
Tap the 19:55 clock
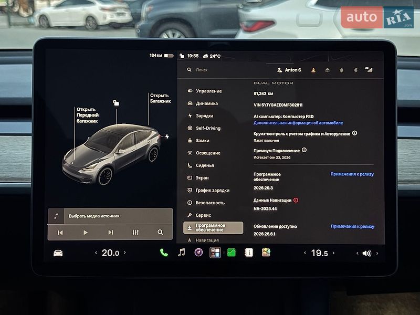[193, 56]
